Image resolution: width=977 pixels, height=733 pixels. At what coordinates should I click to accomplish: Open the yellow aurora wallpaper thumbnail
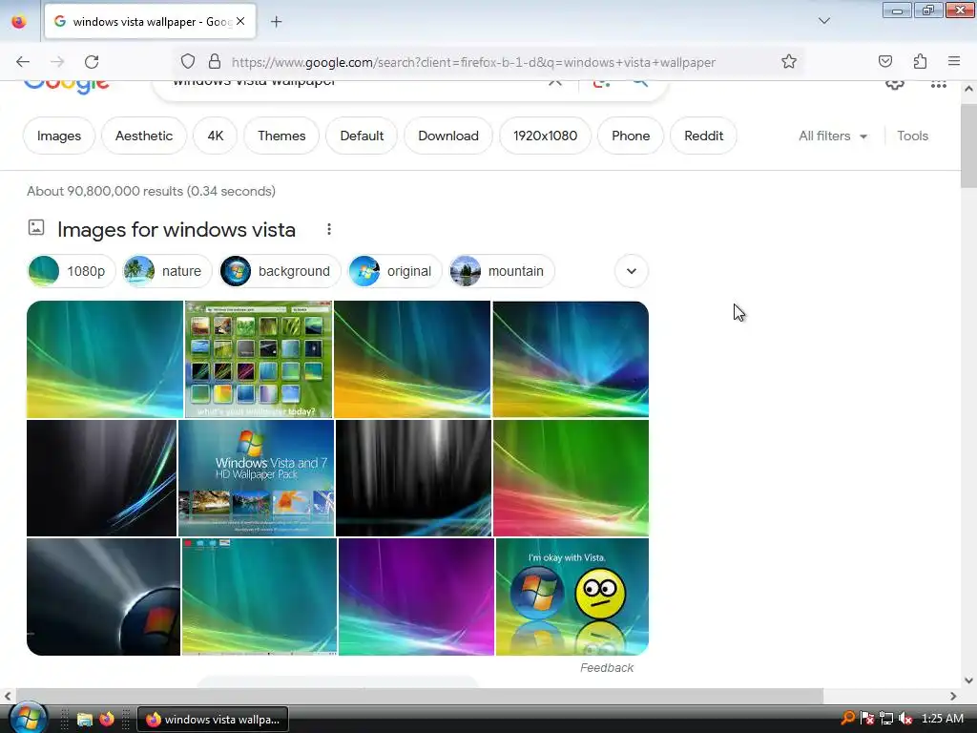tap(412, 360)
